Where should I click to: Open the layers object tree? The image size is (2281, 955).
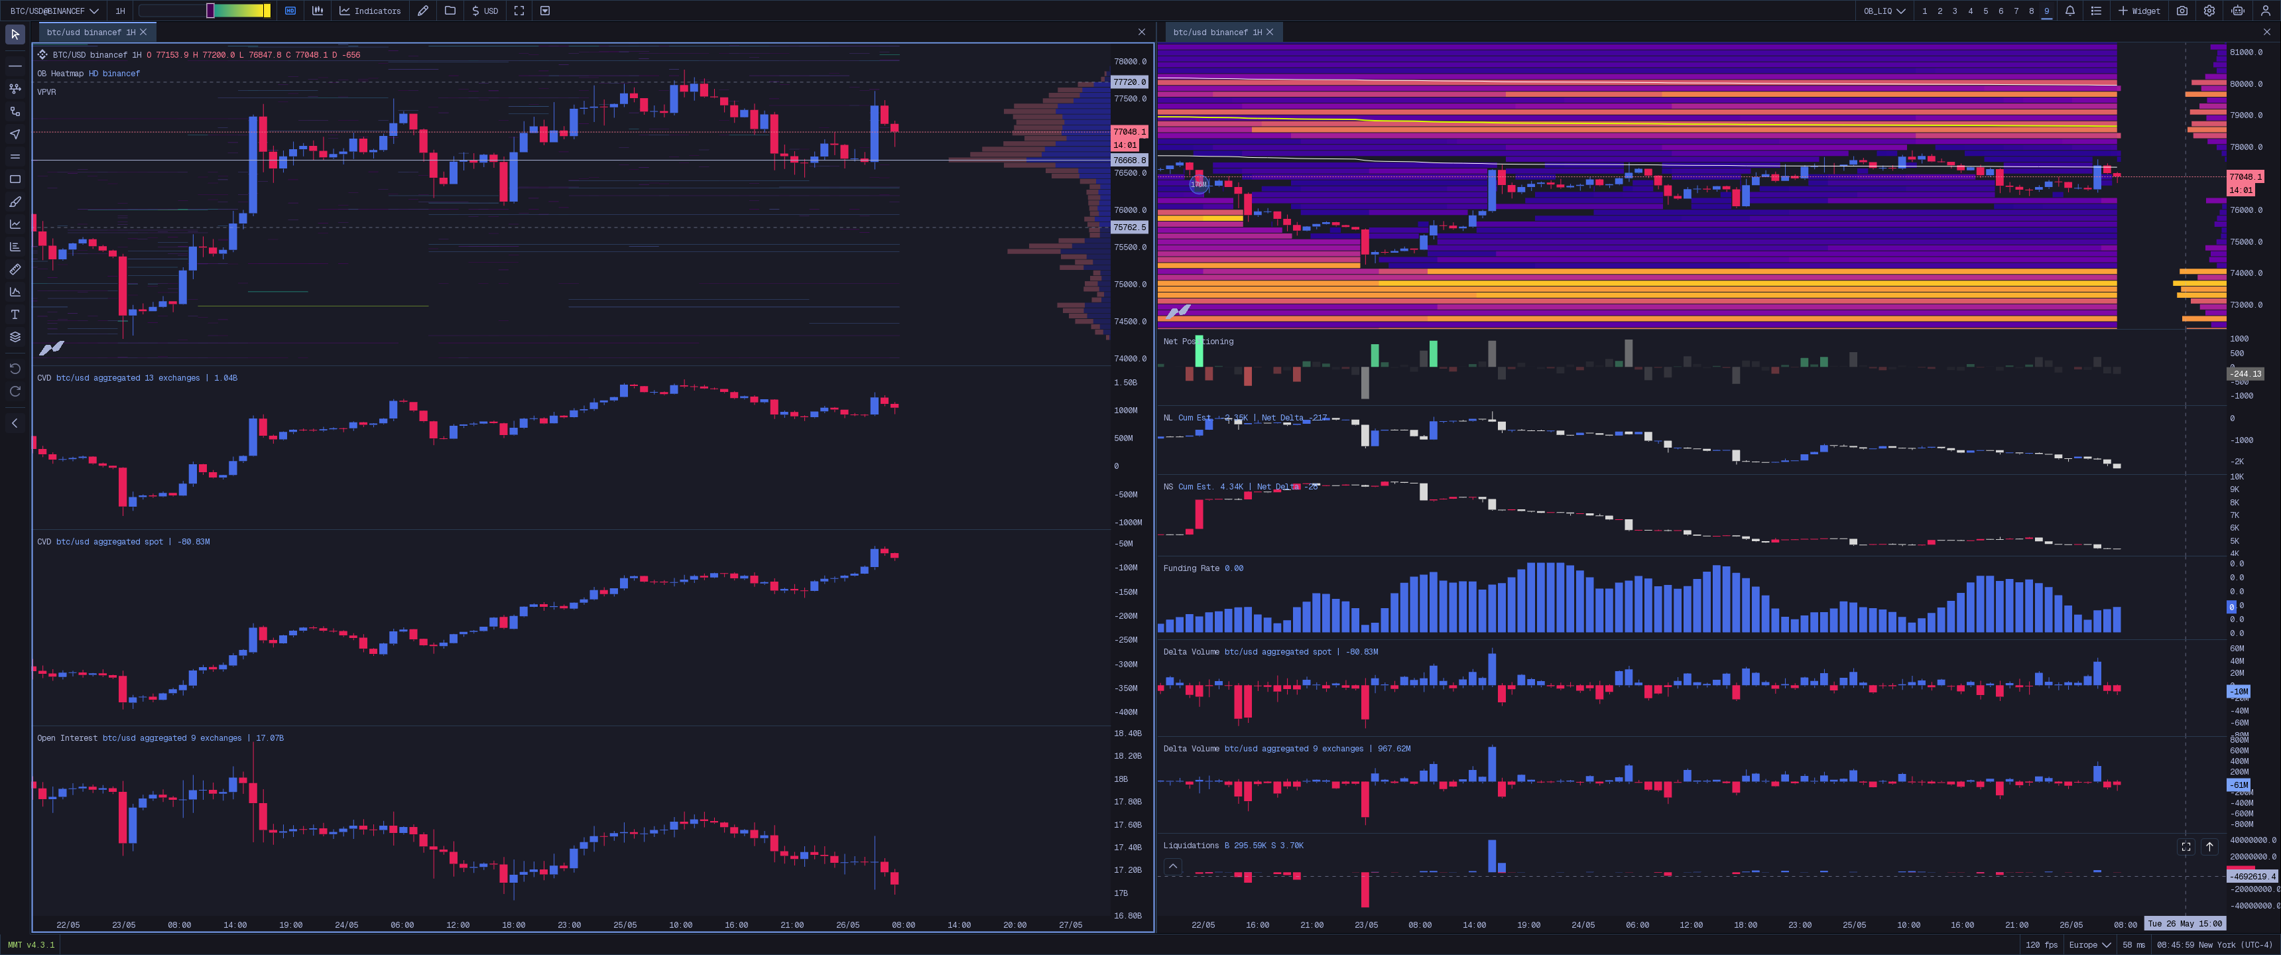pos(15,337)
